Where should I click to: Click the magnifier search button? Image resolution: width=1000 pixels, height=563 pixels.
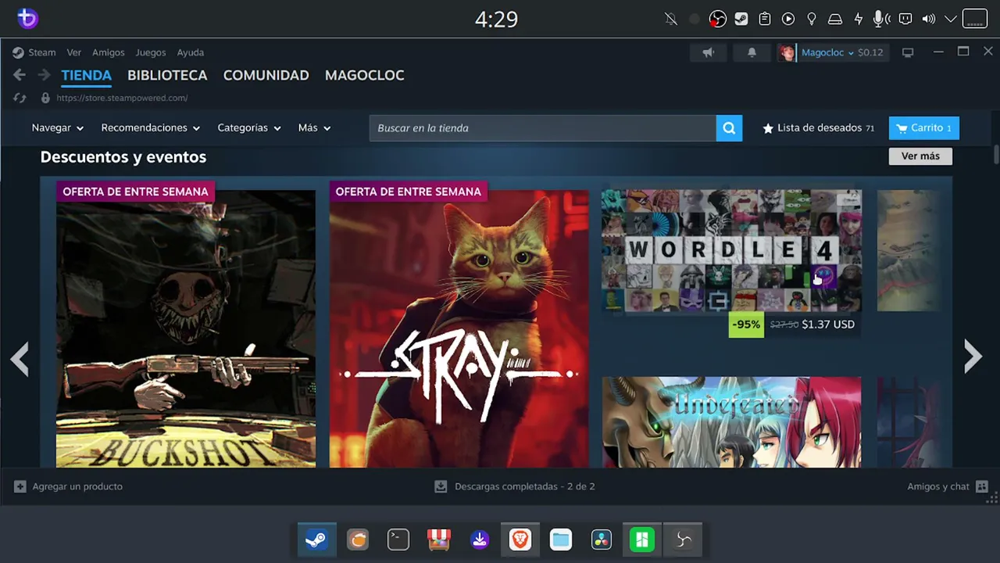coord(728,128)
